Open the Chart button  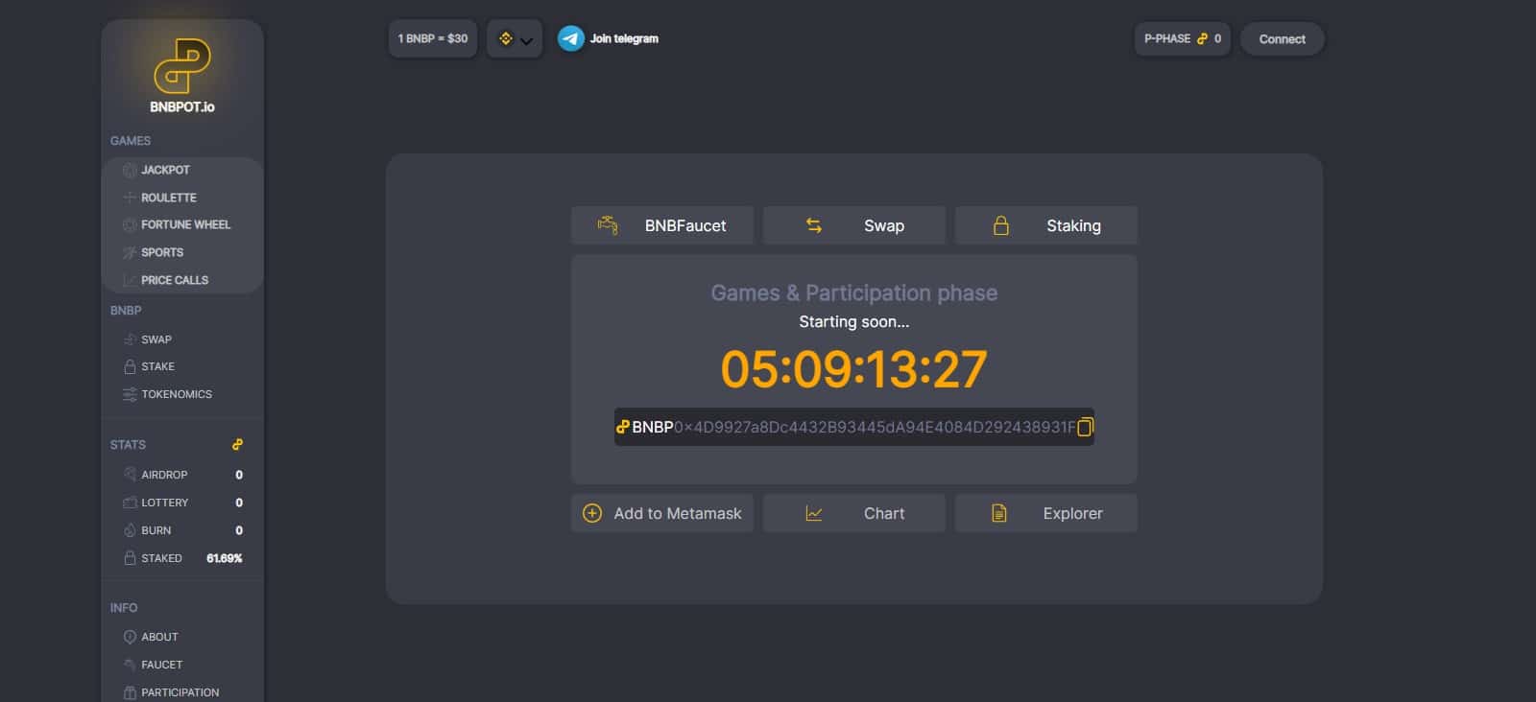click(854, 513)
